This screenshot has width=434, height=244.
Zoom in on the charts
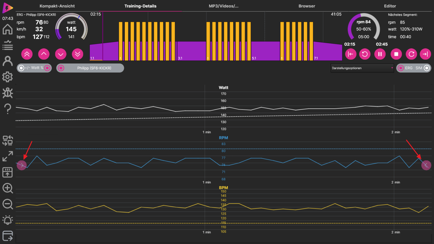pyautogui.click(x=8, y=188)
